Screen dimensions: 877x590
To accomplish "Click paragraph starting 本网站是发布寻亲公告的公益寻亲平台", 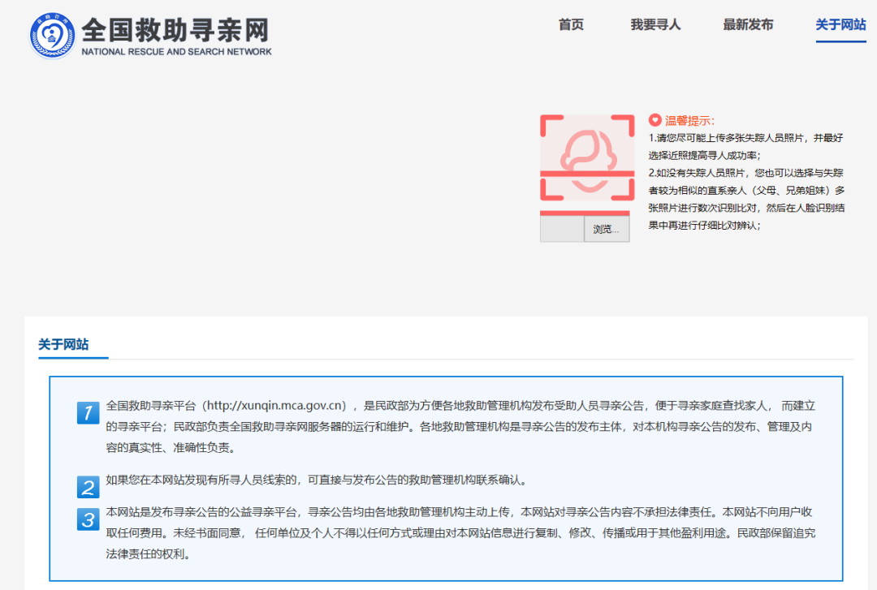I will [x=460, y=533].
